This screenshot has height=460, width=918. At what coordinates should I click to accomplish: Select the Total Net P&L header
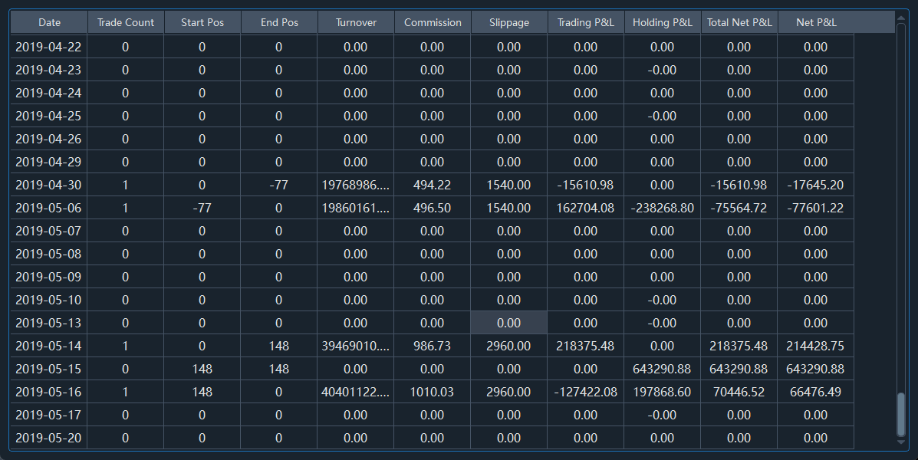(x=739, y=22)
